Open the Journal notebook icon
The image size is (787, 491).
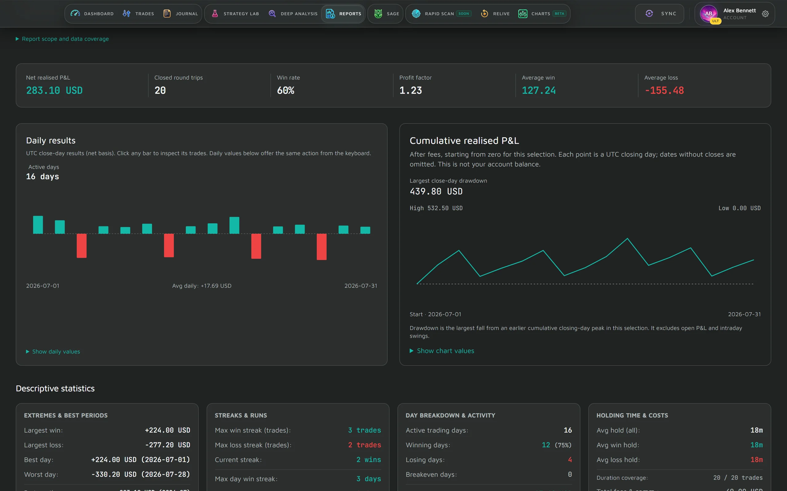point(167,14)
